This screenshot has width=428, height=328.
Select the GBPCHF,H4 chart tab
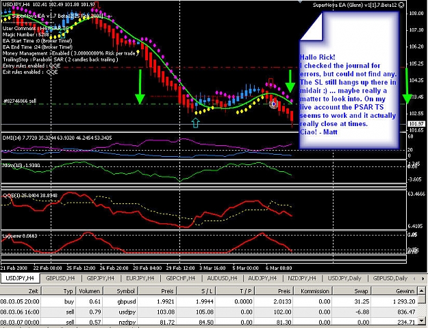[x=181, y=278]
